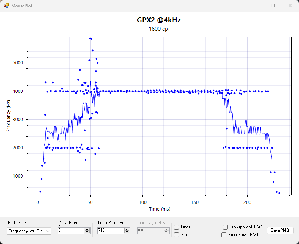Tick the Transparent PNG checkbox
299x244 pixels.
225,227
